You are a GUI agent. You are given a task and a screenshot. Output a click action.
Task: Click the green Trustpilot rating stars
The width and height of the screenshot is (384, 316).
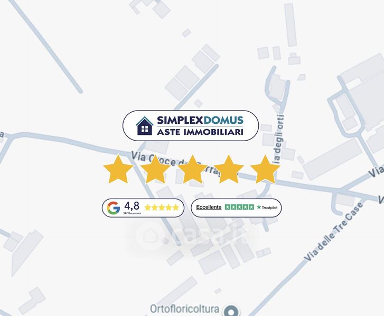pos(239,207)
